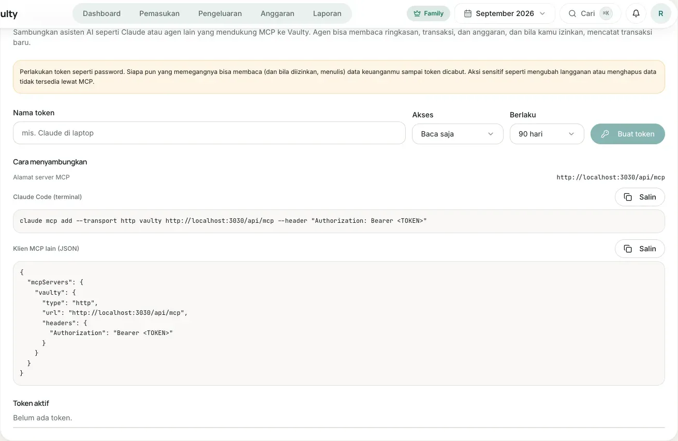Screen dimensions: 678x441
Task: Click the token password warning banner text
Action: coord(338,77)
